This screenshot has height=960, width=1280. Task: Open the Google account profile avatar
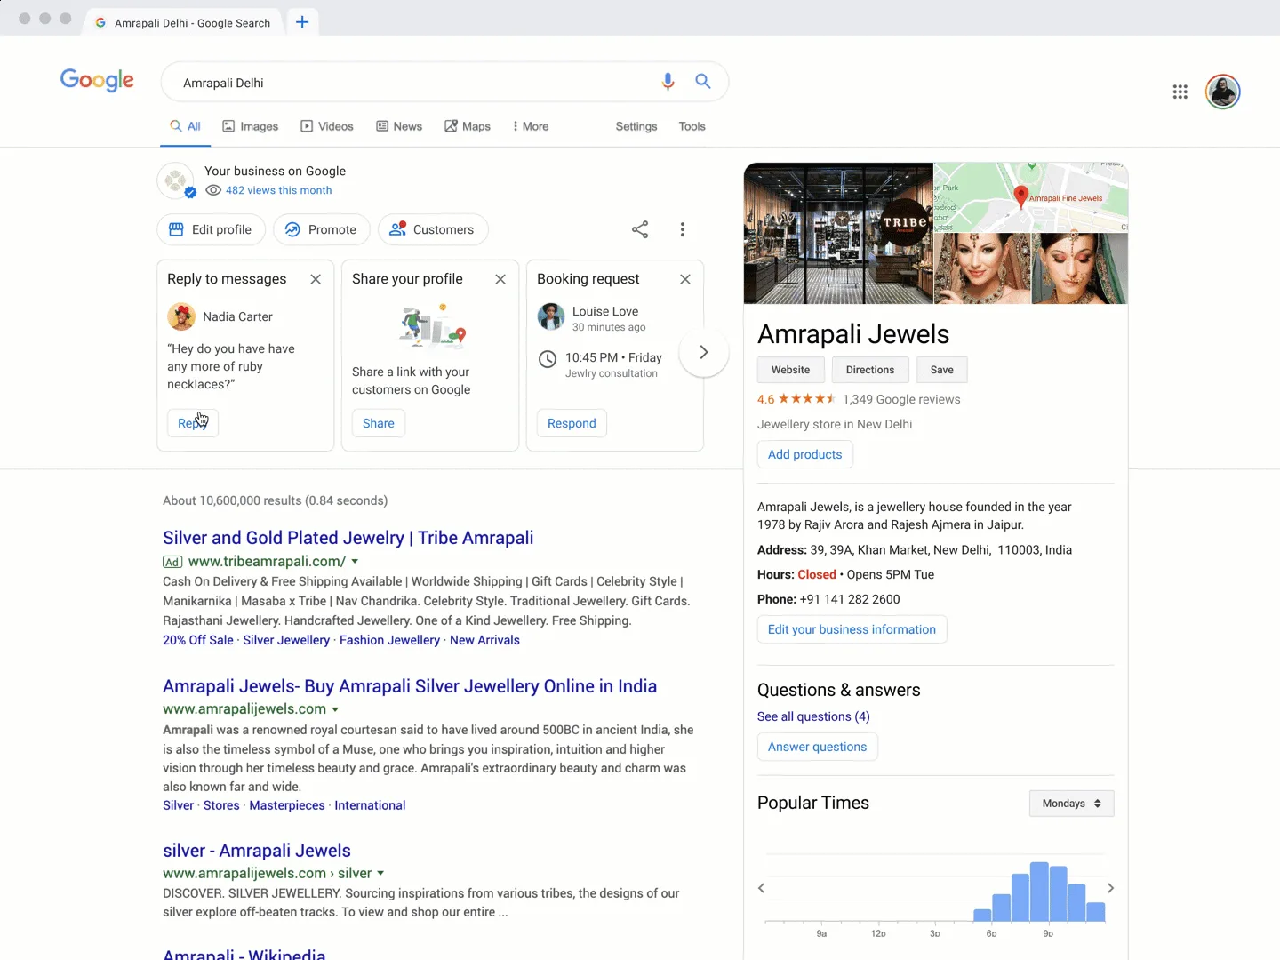pyautogui.click(x=1223, y=92)
